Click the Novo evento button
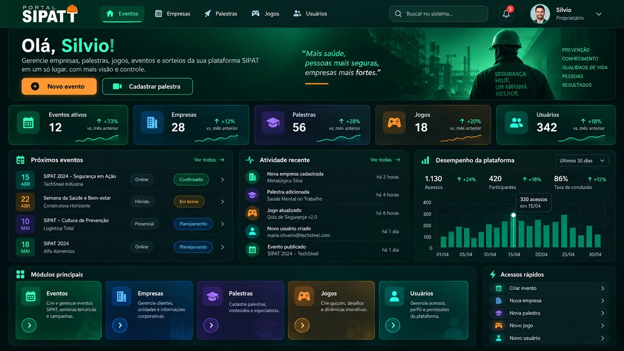 [x=59, y=86]
